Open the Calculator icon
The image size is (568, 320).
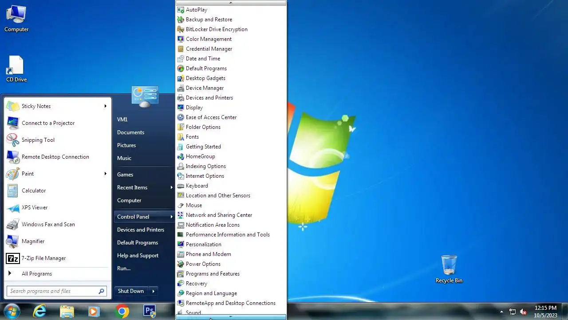click(x=13, y=191)
